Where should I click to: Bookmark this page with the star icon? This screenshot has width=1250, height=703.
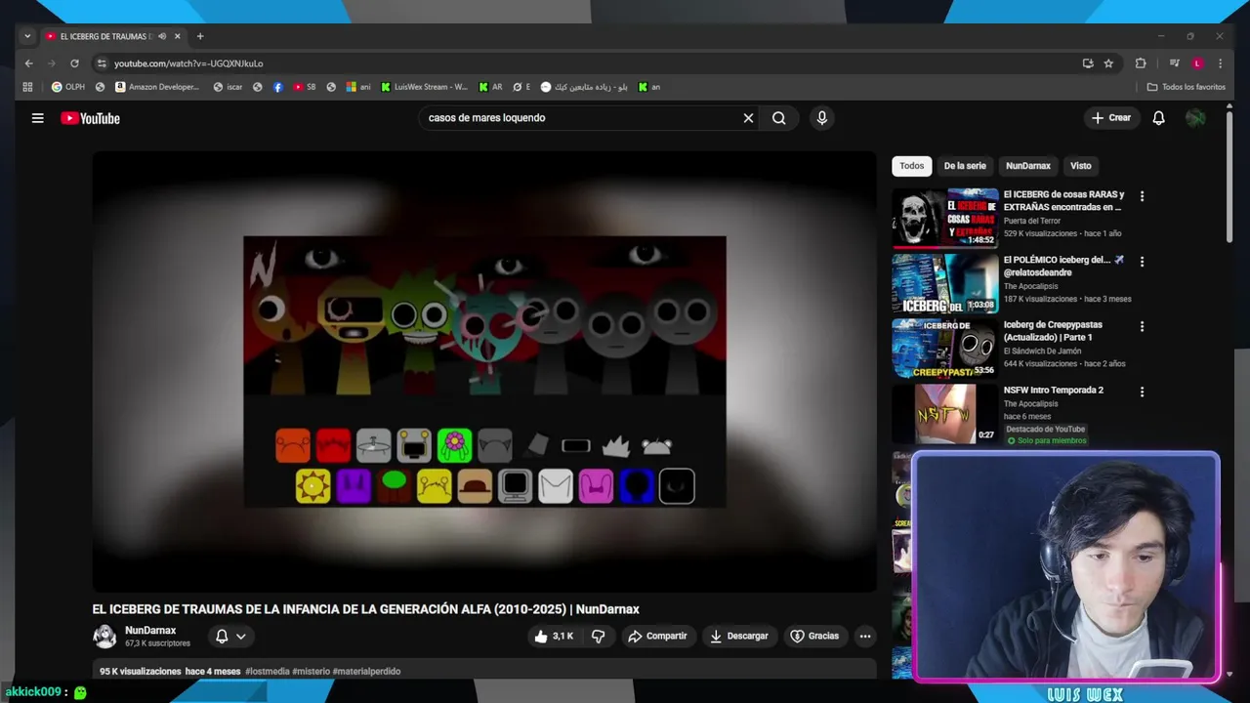[x=1108, y=63]
